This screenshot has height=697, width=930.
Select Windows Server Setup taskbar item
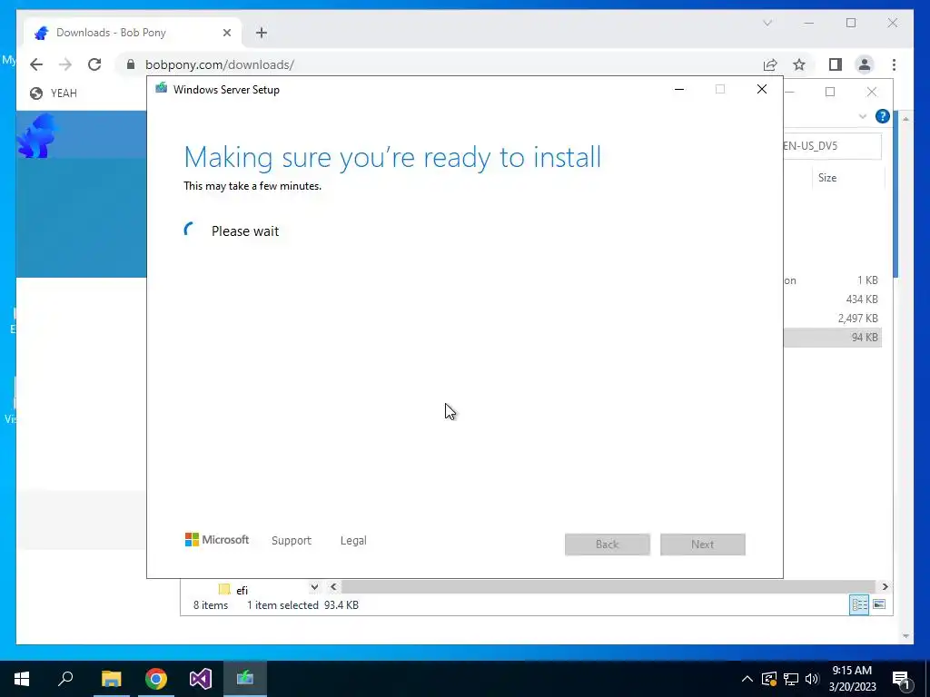coord(245,679)
